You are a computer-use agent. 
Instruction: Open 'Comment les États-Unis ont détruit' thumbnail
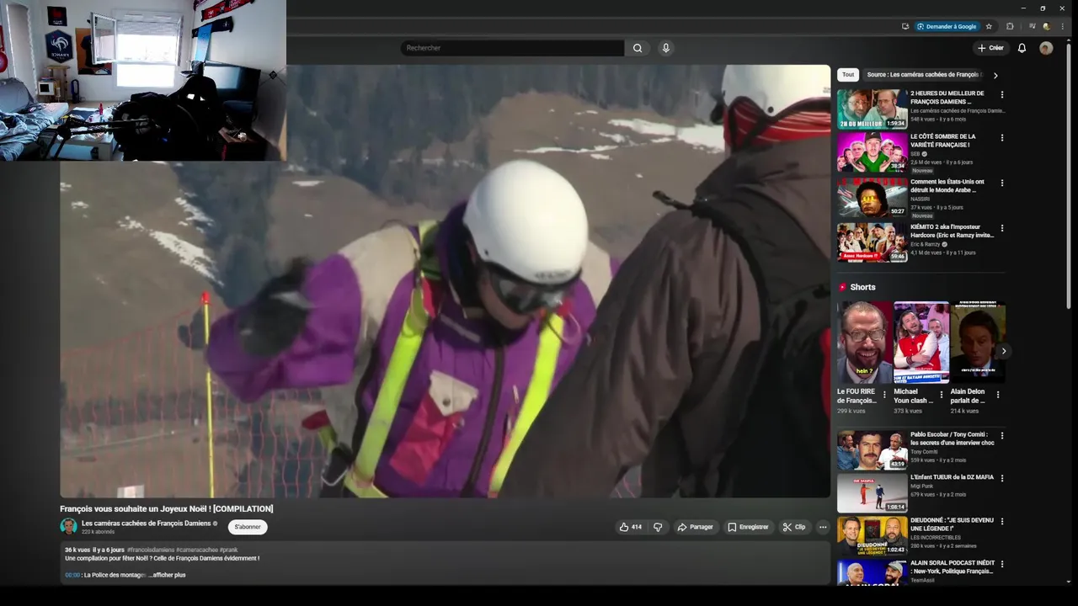coord(872,197)
